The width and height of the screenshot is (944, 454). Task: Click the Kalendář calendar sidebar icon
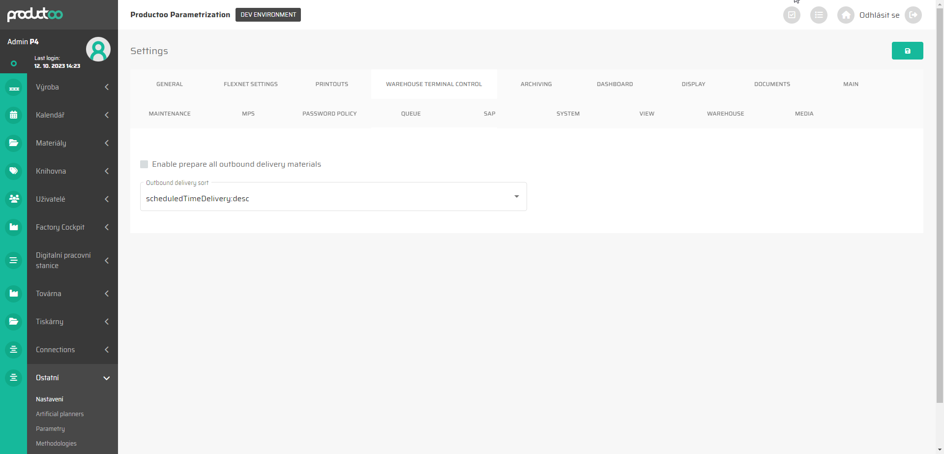pyautogui.click(x=14, y=115)
